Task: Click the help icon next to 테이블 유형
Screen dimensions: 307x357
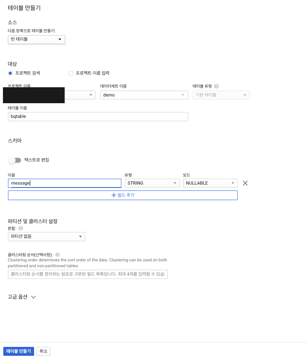Action: point(217,86)
